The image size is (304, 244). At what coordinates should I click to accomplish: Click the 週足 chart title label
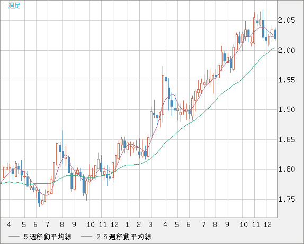click(x=14, y=5)
